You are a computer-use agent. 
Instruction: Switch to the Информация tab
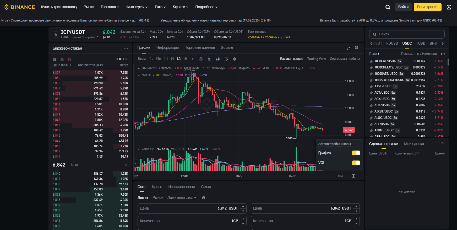coord(167,48)
